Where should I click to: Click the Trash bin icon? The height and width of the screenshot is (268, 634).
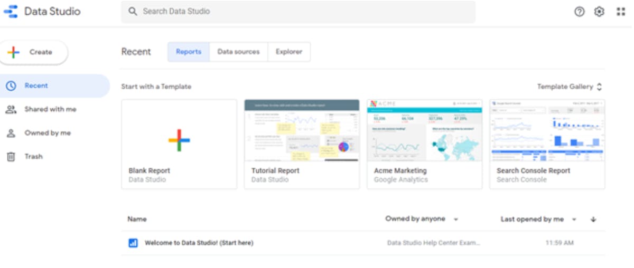[11, 157]
